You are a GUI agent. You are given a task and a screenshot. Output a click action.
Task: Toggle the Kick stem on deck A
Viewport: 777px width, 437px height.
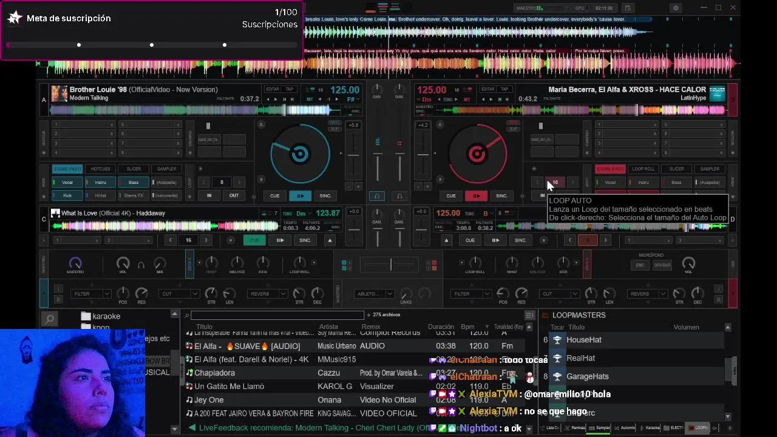click(67, 195)
